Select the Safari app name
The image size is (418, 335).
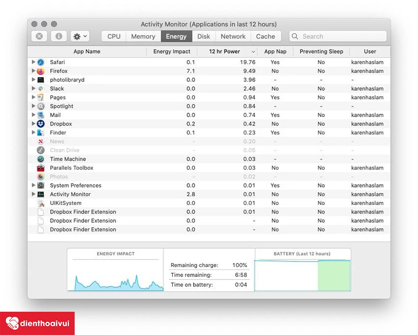pos(57,62)
